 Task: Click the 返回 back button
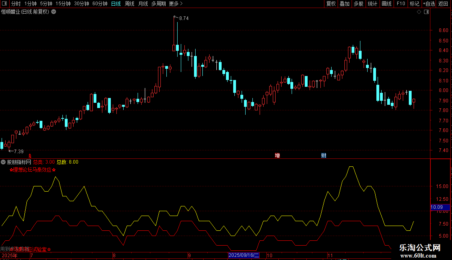point(443,4)
